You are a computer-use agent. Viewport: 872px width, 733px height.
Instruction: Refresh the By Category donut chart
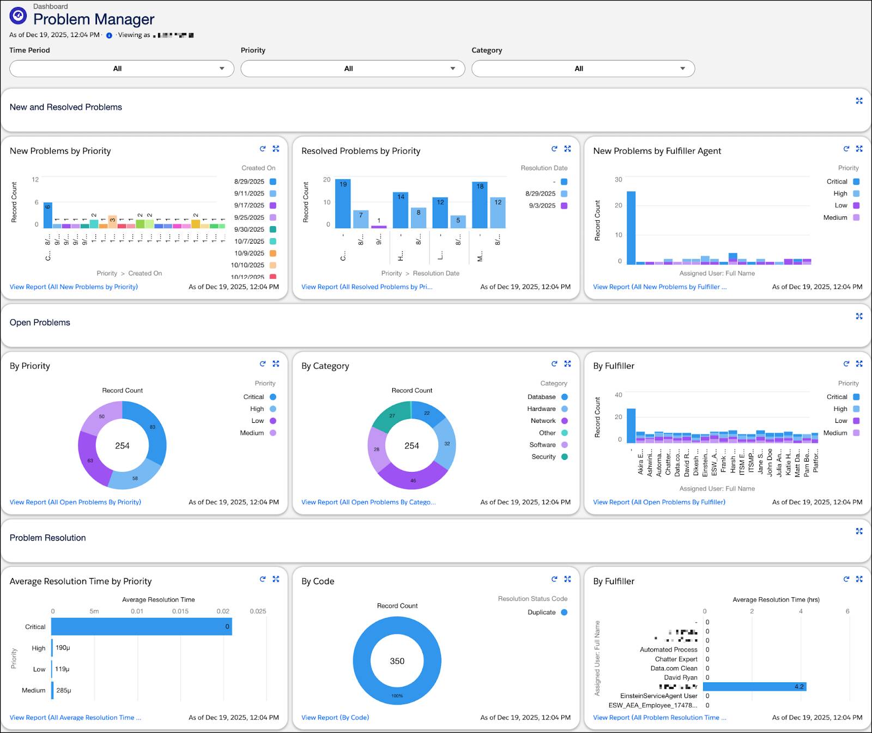pyautogui.click(x=554, y=364)
